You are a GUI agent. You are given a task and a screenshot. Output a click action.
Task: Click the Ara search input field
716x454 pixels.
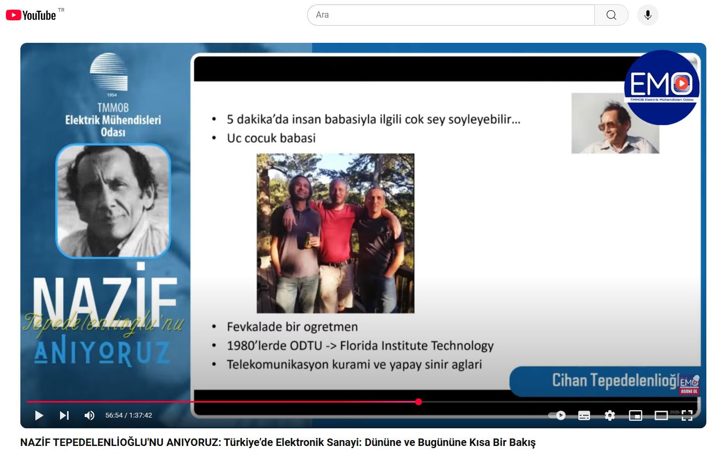coord(451,15)
